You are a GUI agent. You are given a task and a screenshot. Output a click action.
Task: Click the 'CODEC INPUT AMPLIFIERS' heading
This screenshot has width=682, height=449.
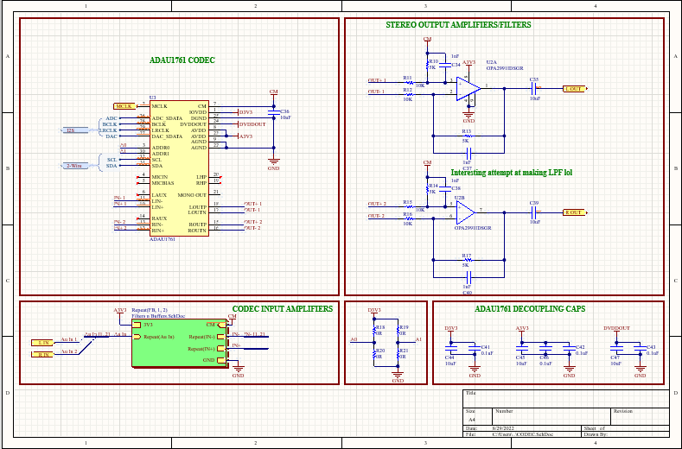[x=283, y=309]
